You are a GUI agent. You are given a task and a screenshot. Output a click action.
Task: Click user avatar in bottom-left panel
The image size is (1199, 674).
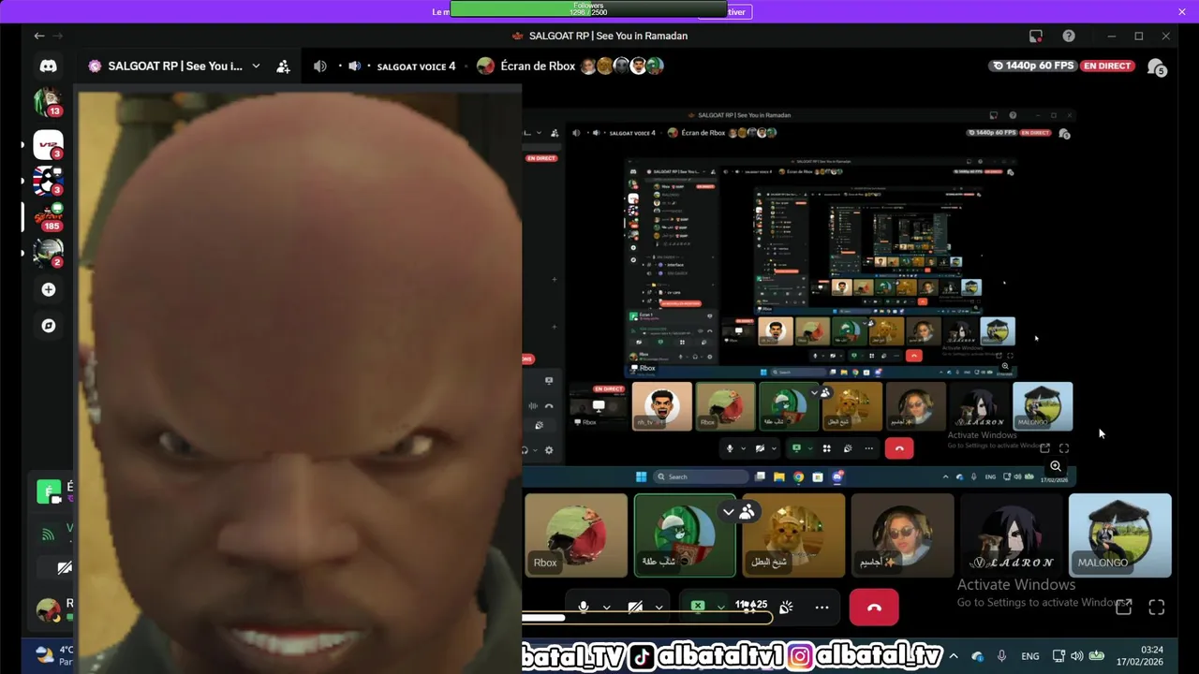[48, 610]
